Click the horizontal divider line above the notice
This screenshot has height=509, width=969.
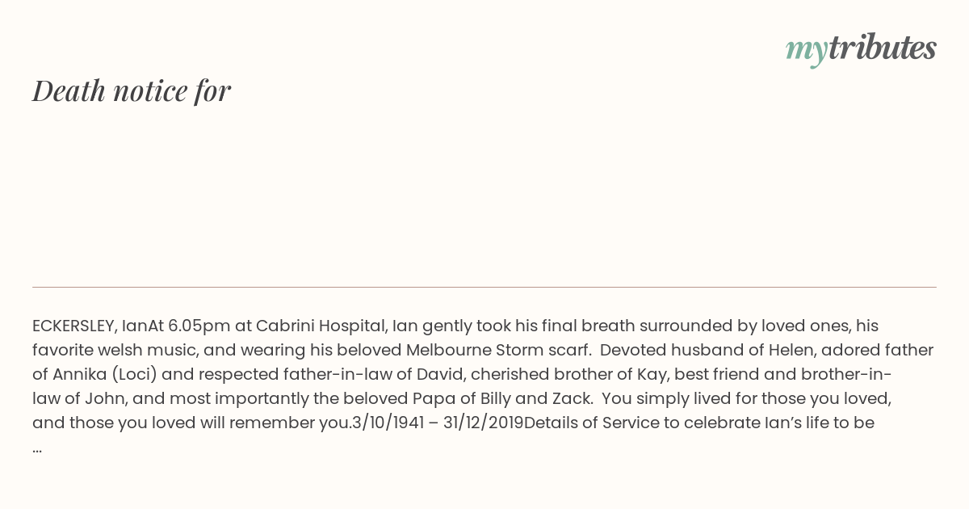tap(484, 287)
